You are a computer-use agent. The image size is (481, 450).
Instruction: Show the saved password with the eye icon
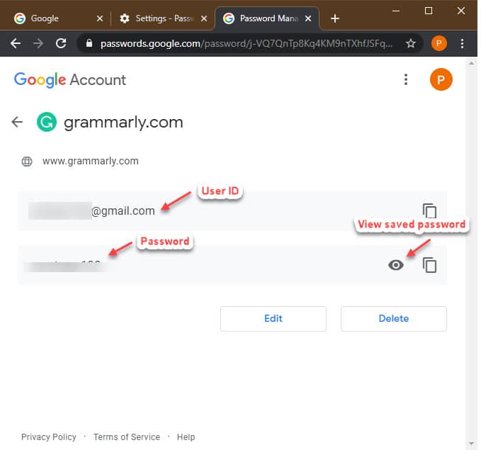pyautogui.click(x=396, y=265)
